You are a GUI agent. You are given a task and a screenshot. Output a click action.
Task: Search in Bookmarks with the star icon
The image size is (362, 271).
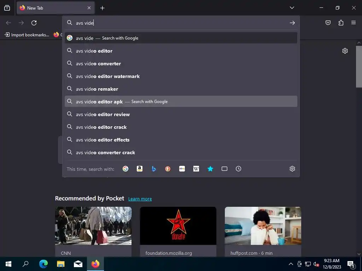210,169
